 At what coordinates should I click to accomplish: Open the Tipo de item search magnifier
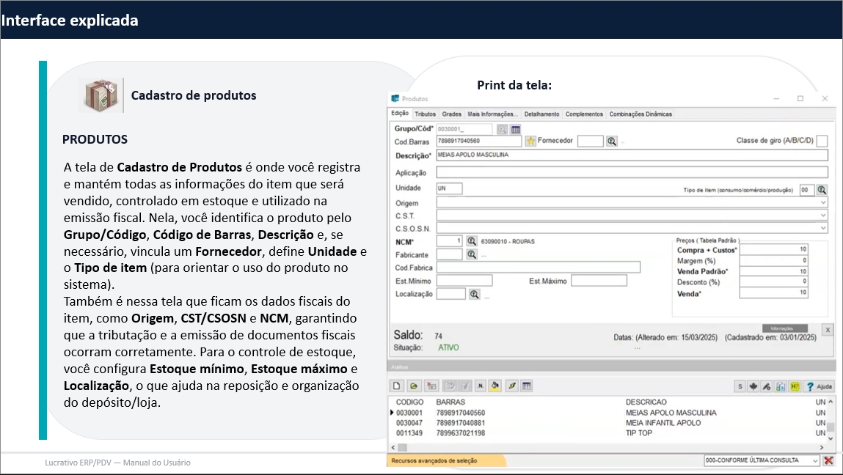[822, 189]
